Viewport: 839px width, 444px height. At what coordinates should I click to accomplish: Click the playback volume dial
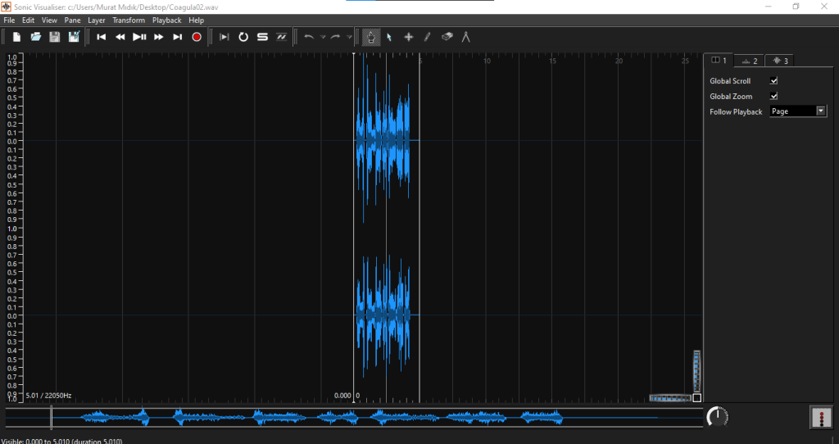tap(717, 417)
